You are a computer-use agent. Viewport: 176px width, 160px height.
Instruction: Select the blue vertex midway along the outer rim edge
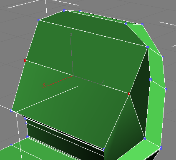click(166, 89)
